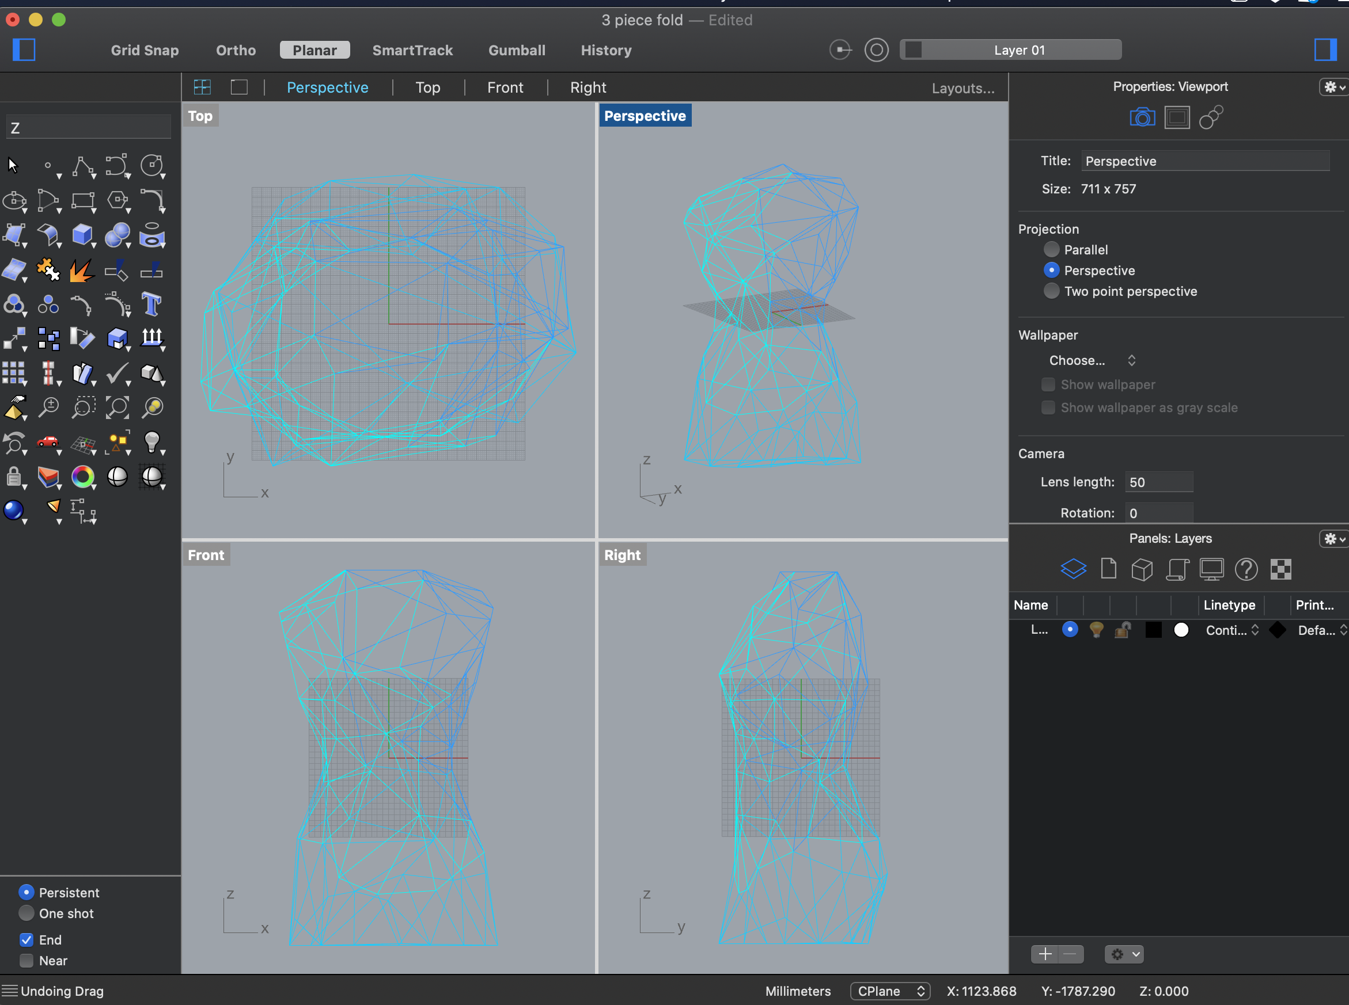
Task: Toggle Grid Snap
Action: click(x=145, y=51)
